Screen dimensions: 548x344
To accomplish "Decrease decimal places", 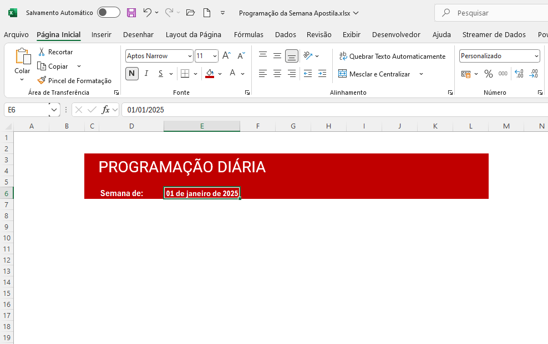I will coord(534,74).
